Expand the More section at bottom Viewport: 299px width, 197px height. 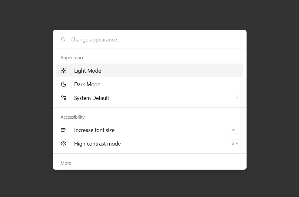[66, 163]
